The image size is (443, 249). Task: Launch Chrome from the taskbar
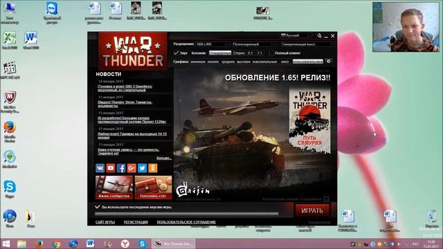point(56,243)
